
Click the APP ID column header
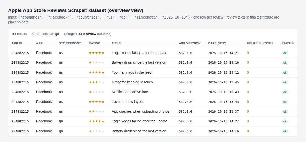pos(17,43)
